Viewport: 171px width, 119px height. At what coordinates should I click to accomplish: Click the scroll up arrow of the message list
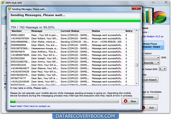coord(136,31)
